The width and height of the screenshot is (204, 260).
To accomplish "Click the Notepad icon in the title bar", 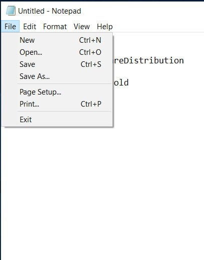I will 11,11.
